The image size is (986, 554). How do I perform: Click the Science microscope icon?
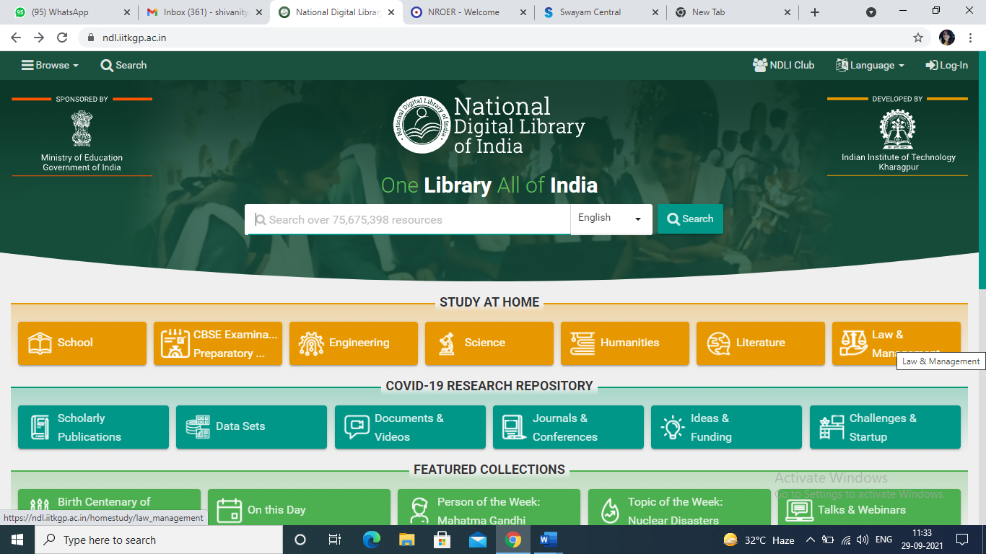(x=446, y=343)
